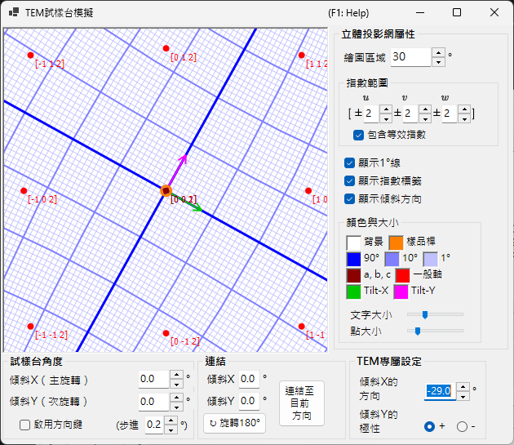Toggle 顯示傾斜方向 checkbox

(349, 199)
